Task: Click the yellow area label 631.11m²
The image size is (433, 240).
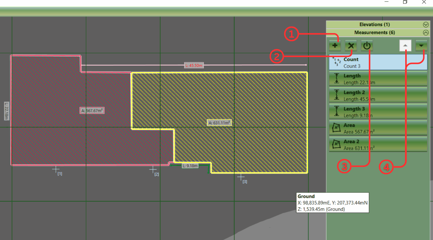Action: tap(219, 123)
